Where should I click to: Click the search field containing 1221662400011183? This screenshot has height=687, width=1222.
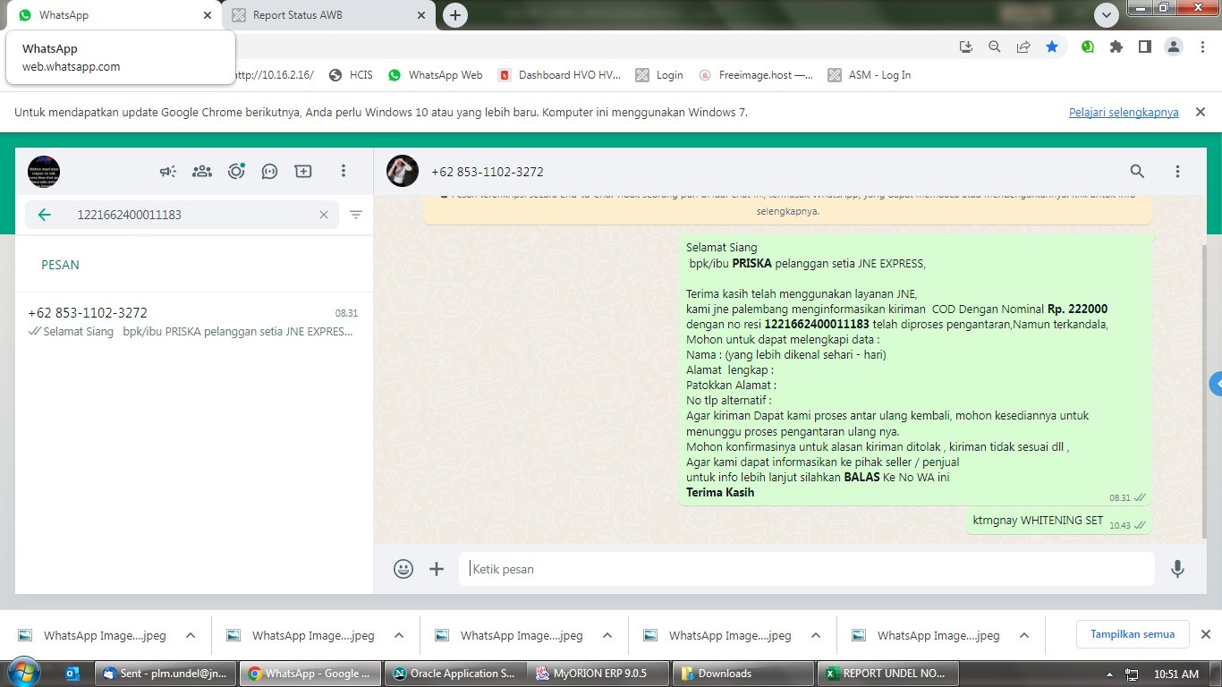click(x=182, y=215)
